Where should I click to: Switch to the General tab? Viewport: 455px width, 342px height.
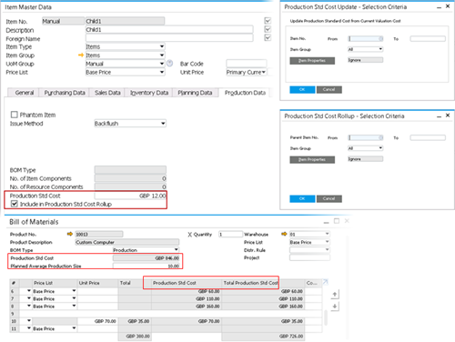coord(25,93)
